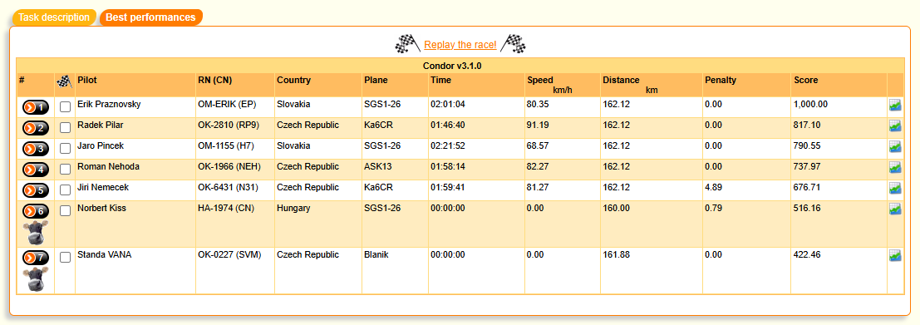The image size is (920, 325).
Task: View flight chart for Erik Praznovsky
Action: click(x=895, y=105)
